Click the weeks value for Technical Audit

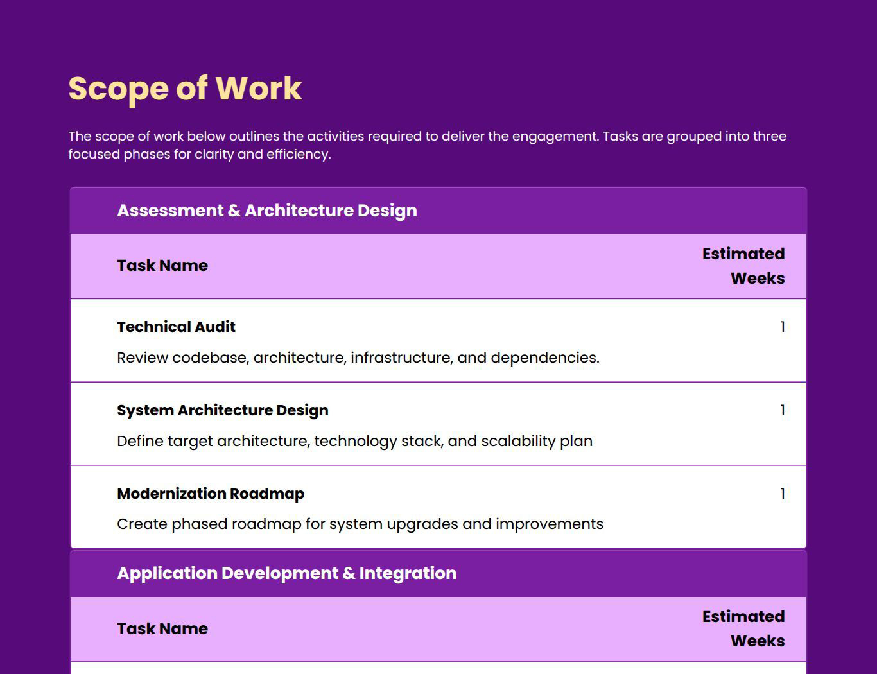pyautogui.click(x=782, y=327)
